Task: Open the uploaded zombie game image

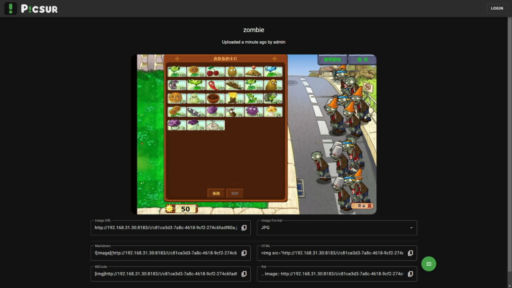Action: coord(254,134)
